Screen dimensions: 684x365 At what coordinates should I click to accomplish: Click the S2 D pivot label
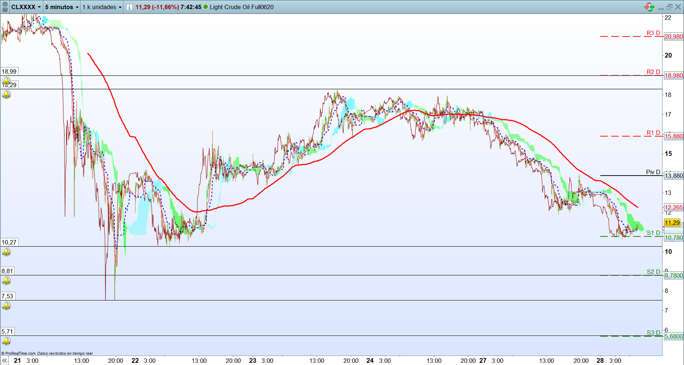point(653,272)
